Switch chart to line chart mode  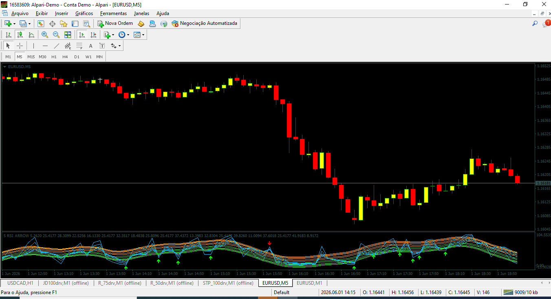[31, 35]
